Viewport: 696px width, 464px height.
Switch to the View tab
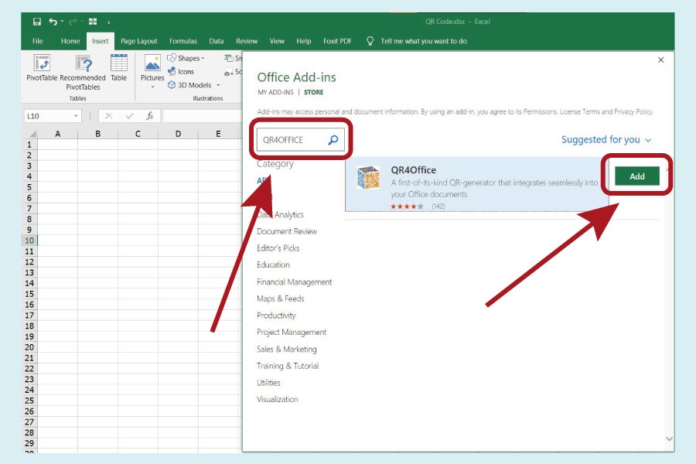[277, 41]
